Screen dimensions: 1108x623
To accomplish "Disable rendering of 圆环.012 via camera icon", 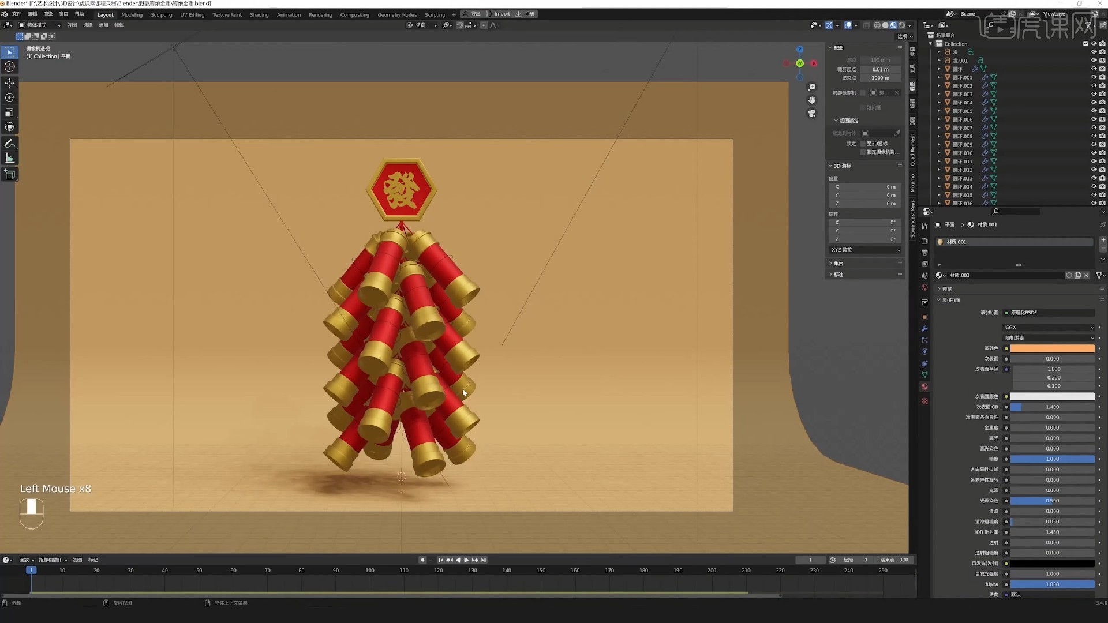I will (1102, 170).
